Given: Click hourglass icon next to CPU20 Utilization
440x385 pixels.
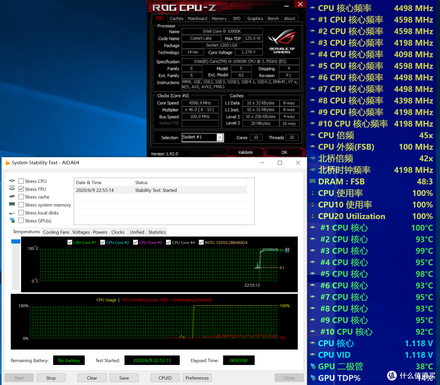Looking at the screenshot, I should pos(312,216).
